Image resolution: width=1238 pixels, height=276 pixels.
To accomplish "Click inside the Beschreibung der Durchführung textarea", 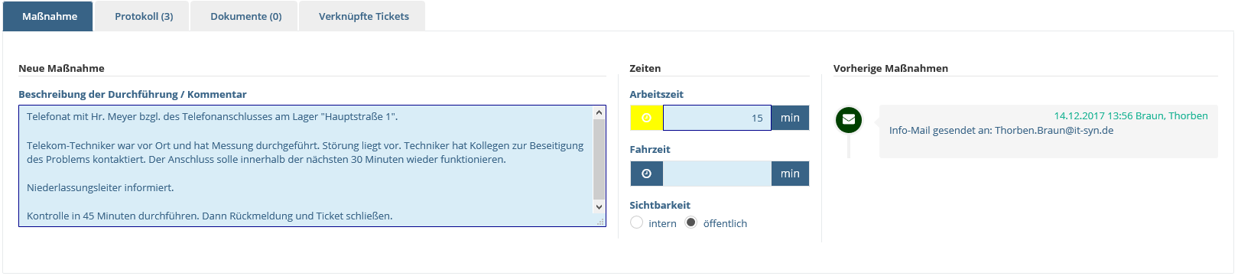I will tap(306, 166).
